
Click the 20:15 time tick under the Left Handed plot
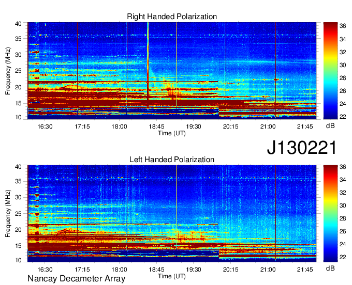[230, 270]
